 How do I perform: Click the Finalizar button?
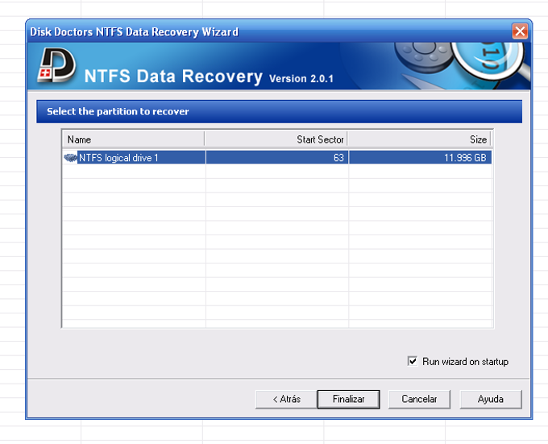[348, 400]
